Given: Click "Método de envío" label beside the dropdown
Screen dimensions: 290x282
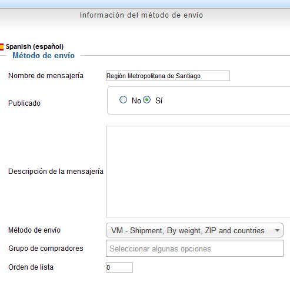Looking at the screenshot, I should coord(34,230).
